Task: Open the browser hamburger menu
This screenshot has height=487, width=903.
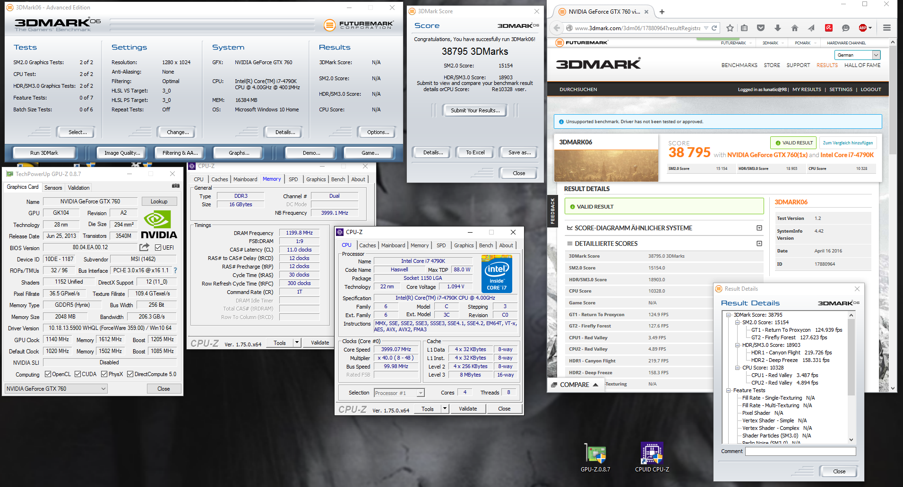Action: pos(887,28)
